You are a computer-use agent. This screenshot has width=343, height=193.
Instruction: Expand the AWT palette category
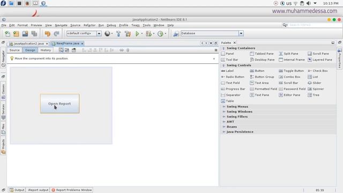[x=224, y=122]
